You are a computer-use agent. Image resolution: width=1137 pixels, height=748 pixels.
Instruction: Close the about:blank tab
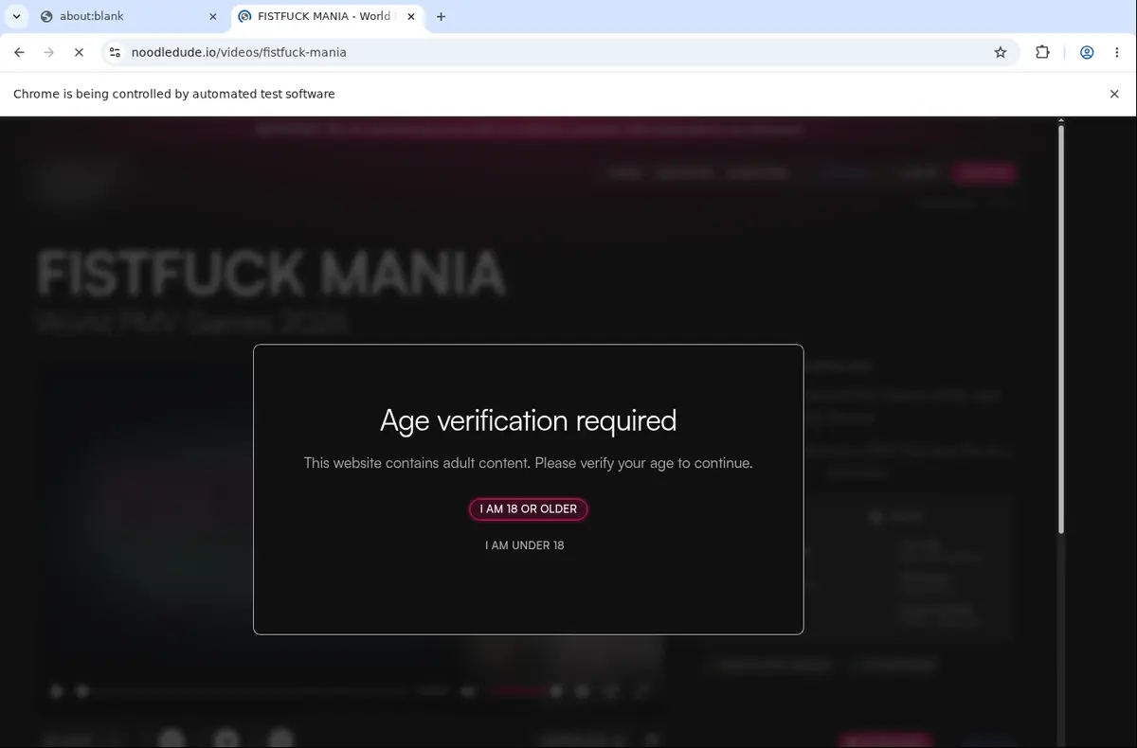[212, 16]
